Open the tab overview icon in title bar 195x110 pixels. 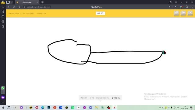(x=171, y=2)
